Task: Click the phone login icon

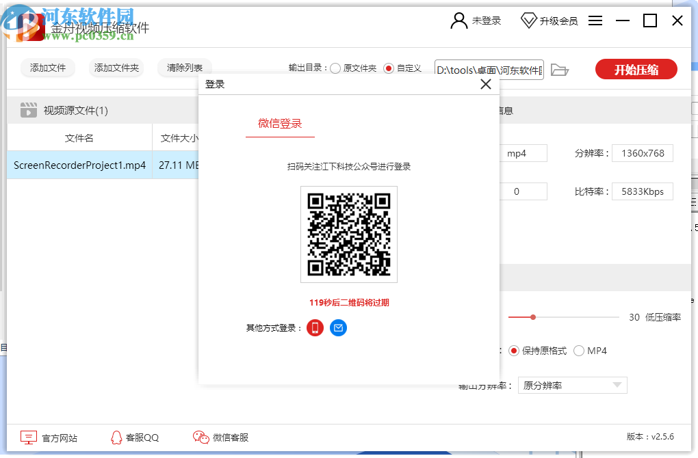Action: (x=315, y=327)
